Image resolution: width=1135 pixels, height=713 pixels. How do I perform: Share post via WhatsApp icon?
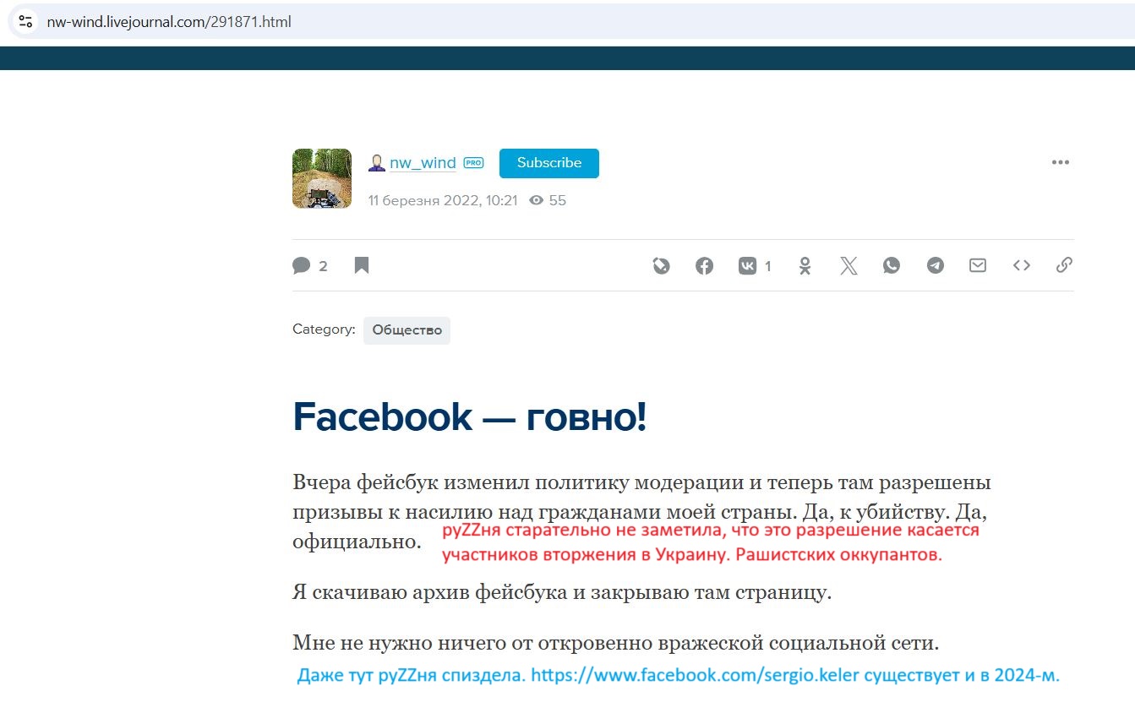892,266
